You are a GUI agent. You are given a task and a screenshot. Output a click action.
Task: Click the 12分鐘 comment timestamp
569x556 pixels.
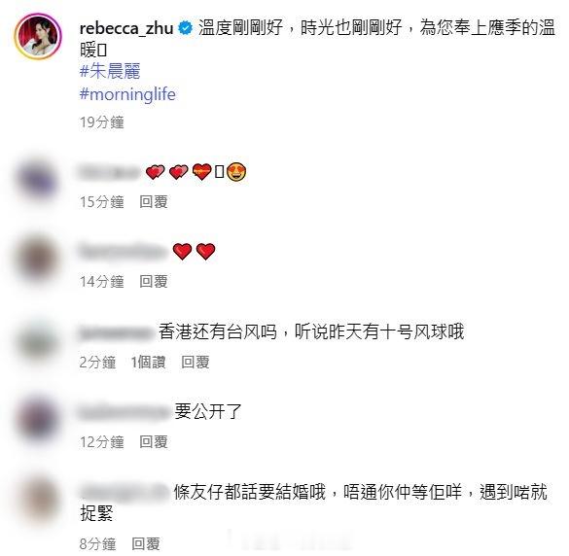(x=102, y=442)
